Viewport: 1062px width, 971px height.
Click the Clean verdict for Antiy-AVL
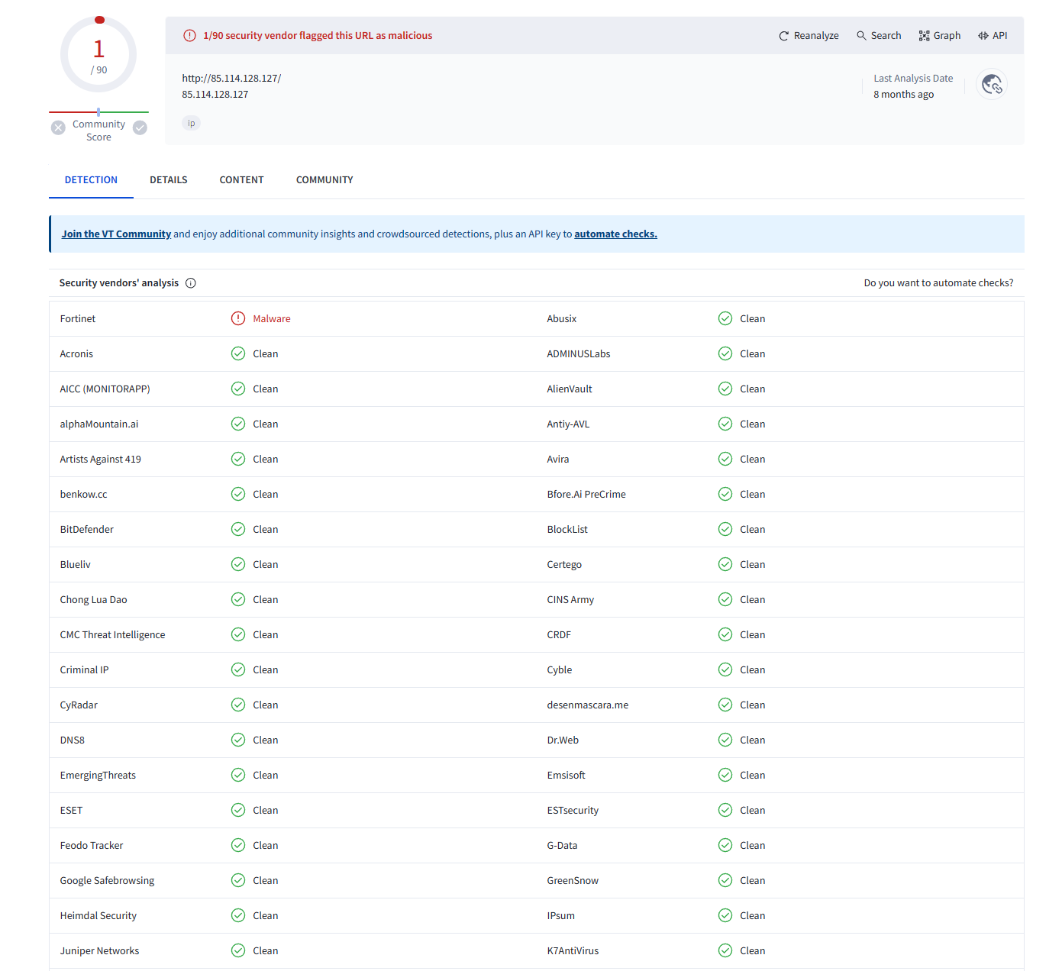click(752, 424)
